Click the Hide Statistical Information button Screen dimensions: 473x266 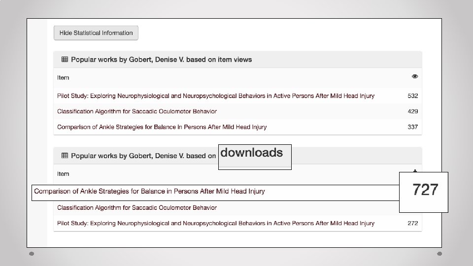[96, 33]
